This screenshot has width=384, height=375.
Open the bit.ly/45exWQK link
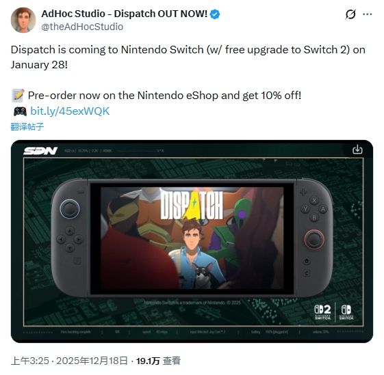coord(70,111)
